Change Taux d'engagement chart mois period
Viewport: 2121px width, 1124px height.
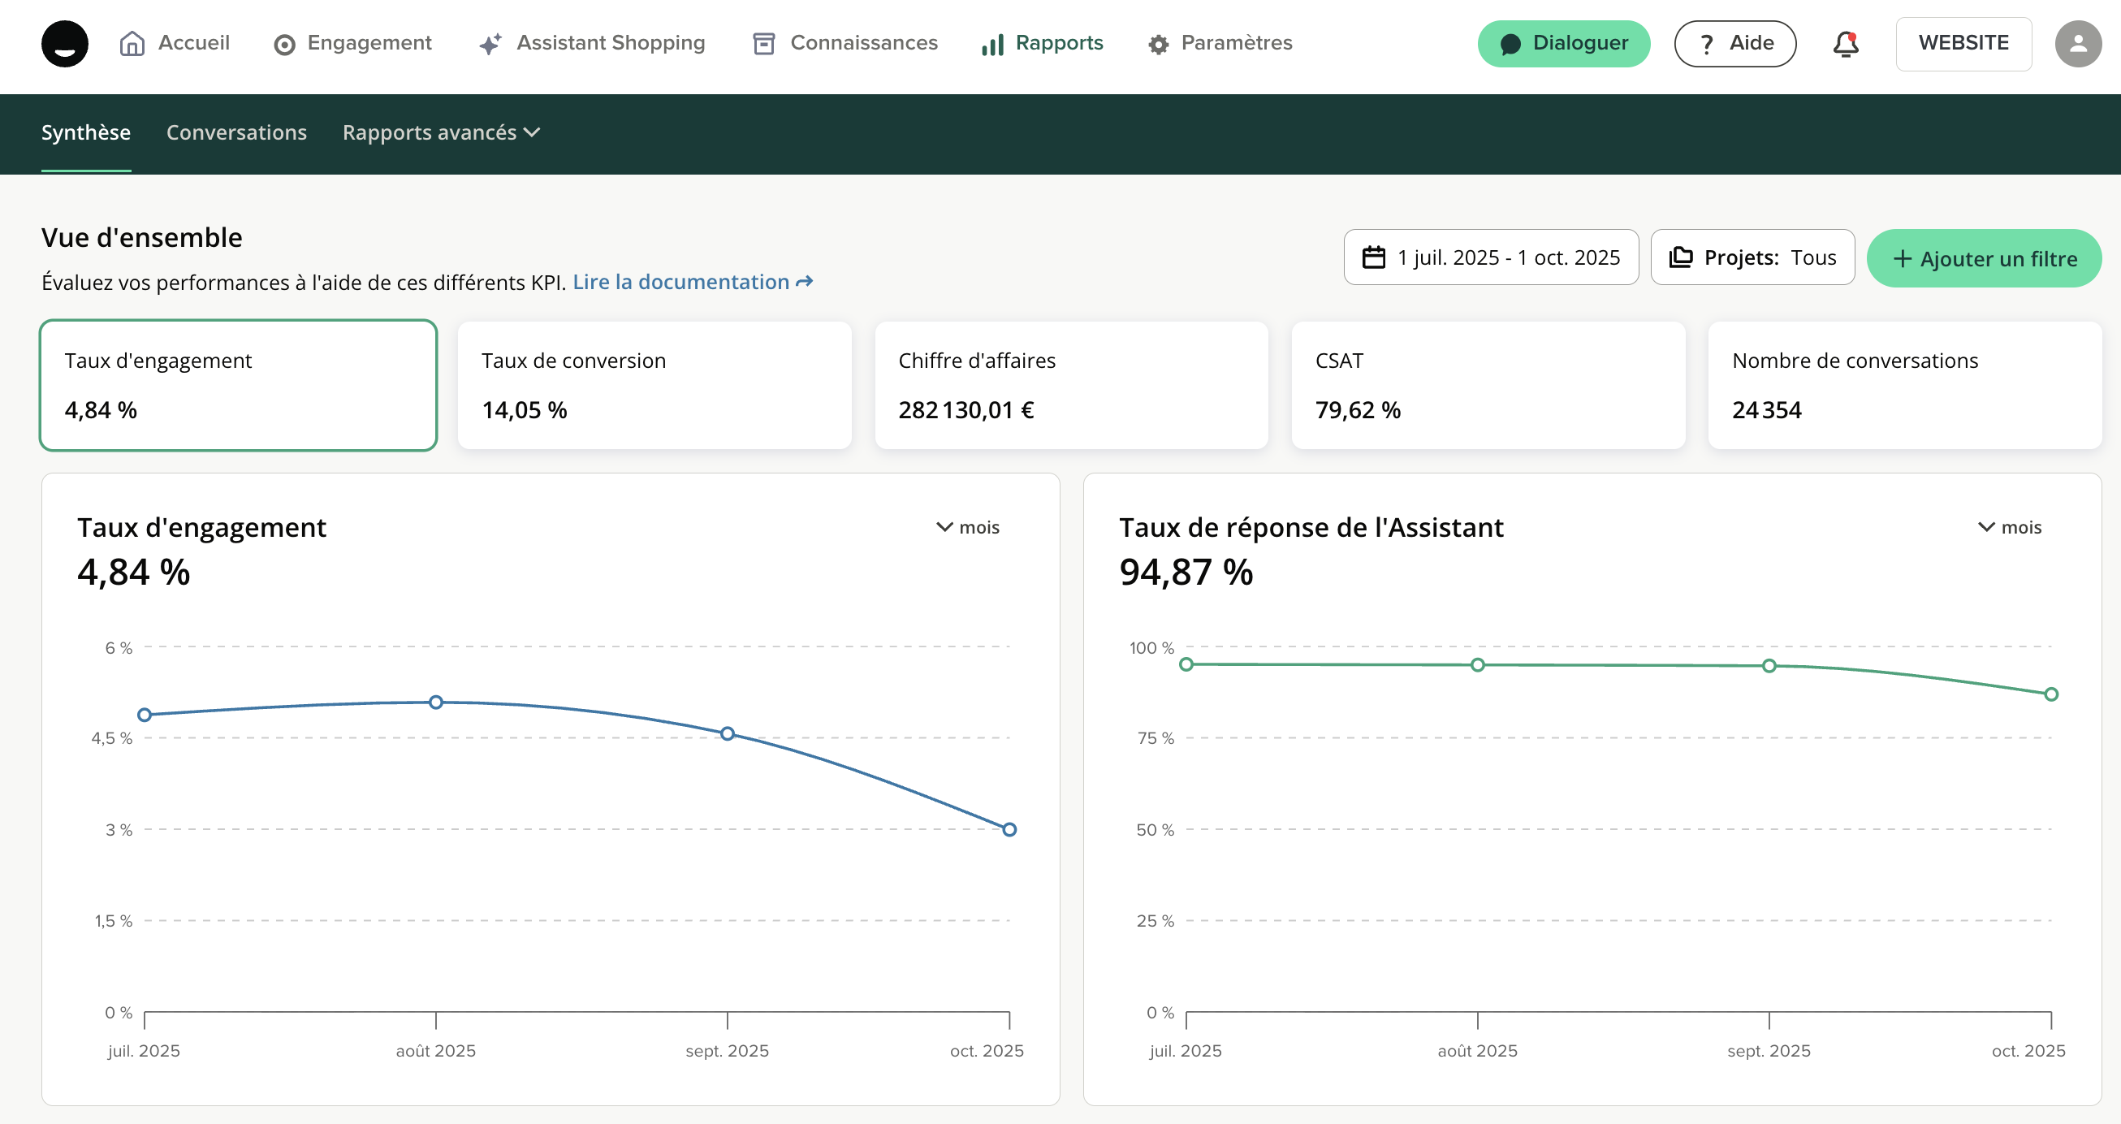pos(967,527)
